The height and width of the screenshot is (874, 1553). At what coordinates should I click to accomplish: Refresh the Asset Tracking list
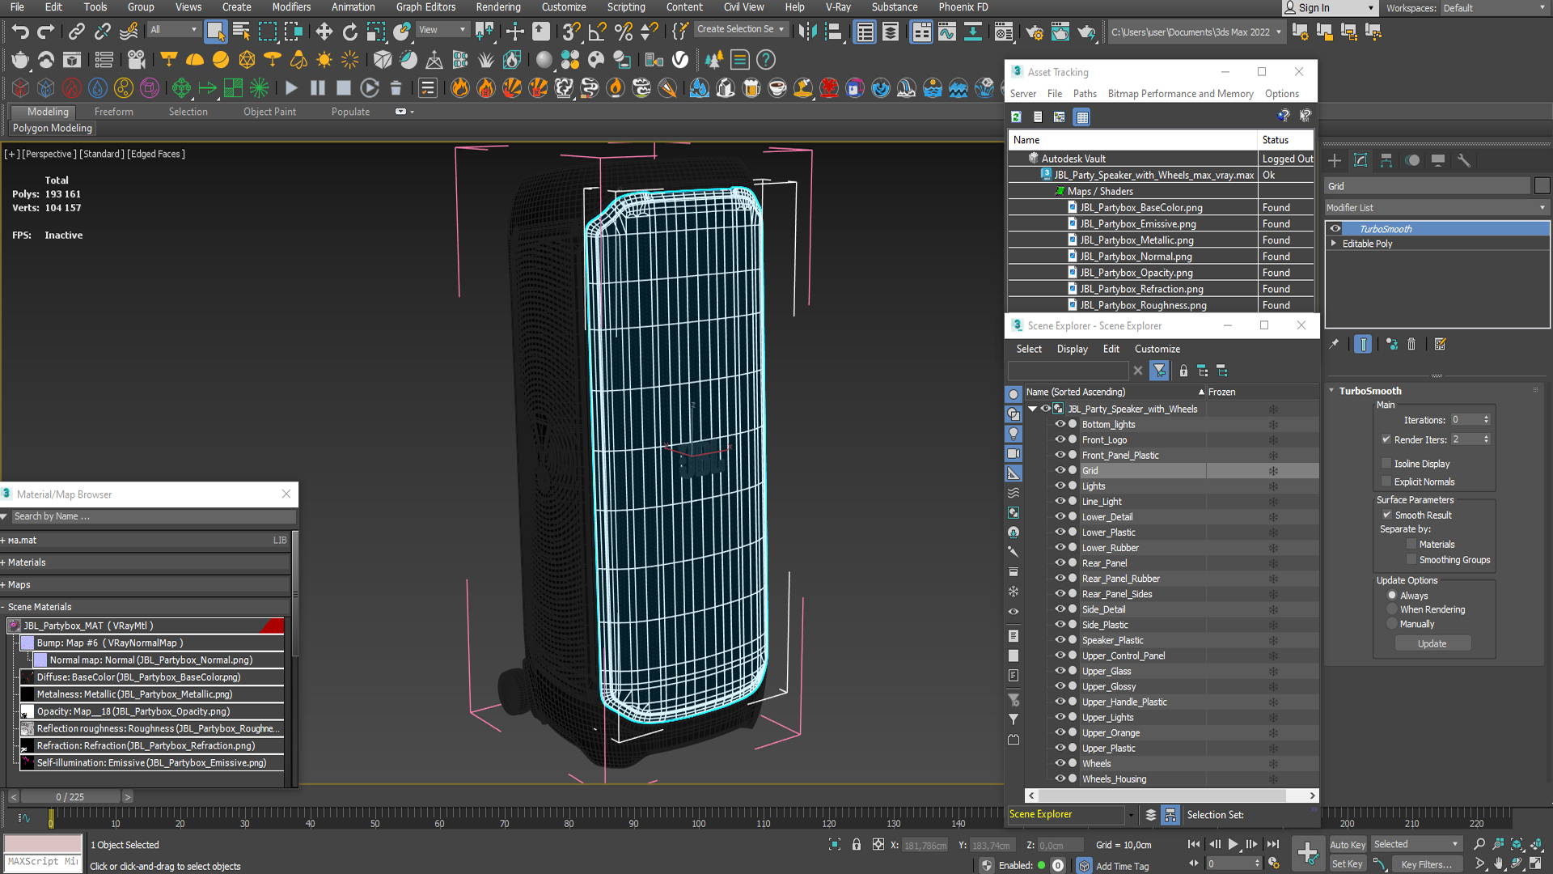coord(1016,117)
